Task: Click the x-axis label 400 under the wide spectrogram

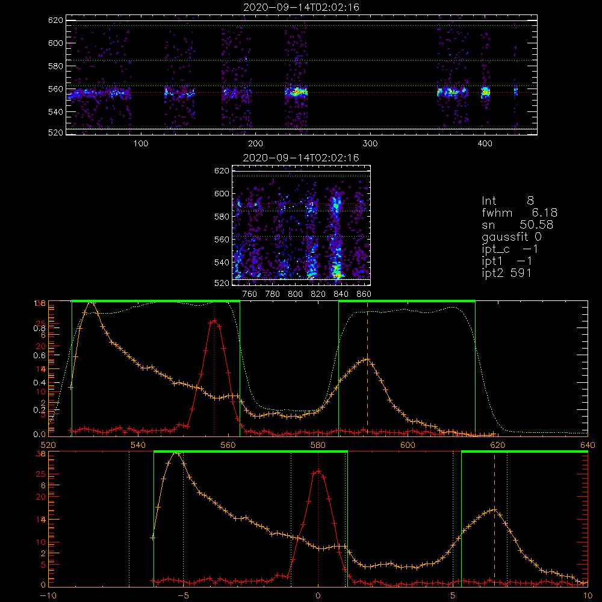Action: tap(485, 144)
